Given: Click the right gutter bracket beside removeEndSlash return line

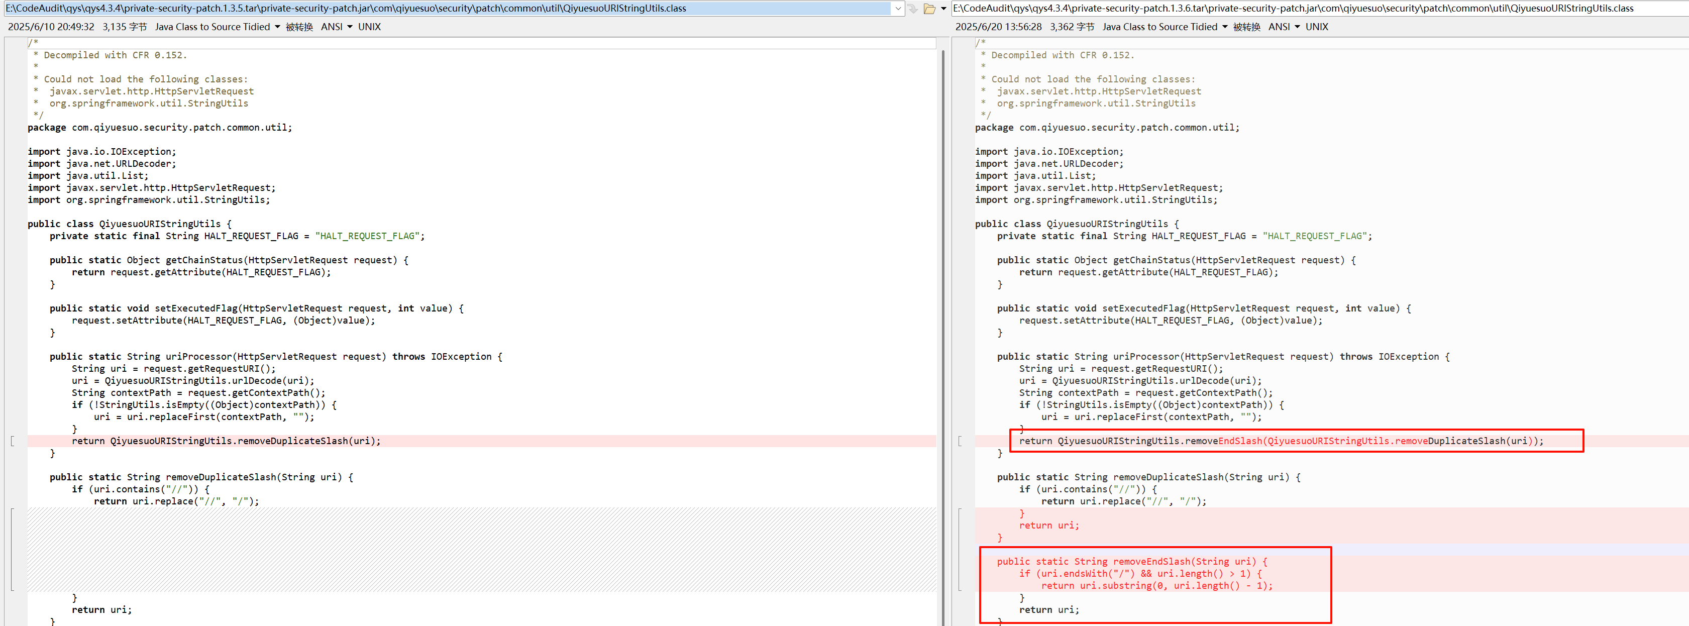Looking at the screenshot, I should (x=960, y=441).
